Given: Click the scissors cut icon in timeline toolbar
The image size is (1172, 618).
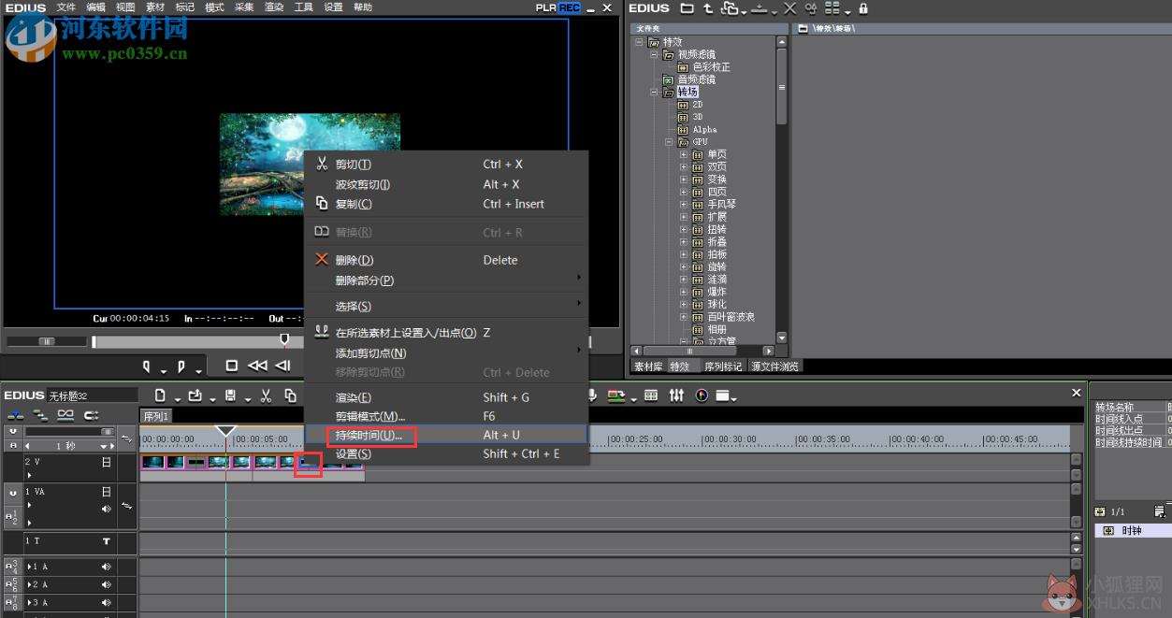Looking at the screenshot, I should (266, 395).
